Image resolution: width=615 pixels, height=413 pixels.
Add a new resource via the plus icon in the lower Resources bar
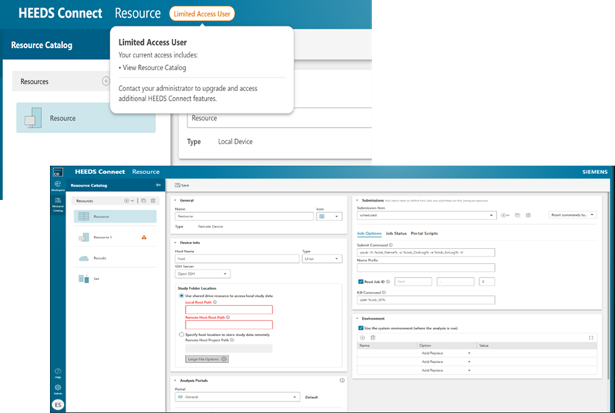[x=126, y=201]
